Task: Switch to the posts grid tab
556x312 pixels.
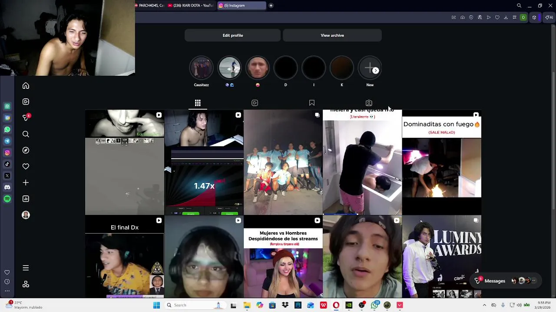Action: pyautogui.click(x=198, y=103)
